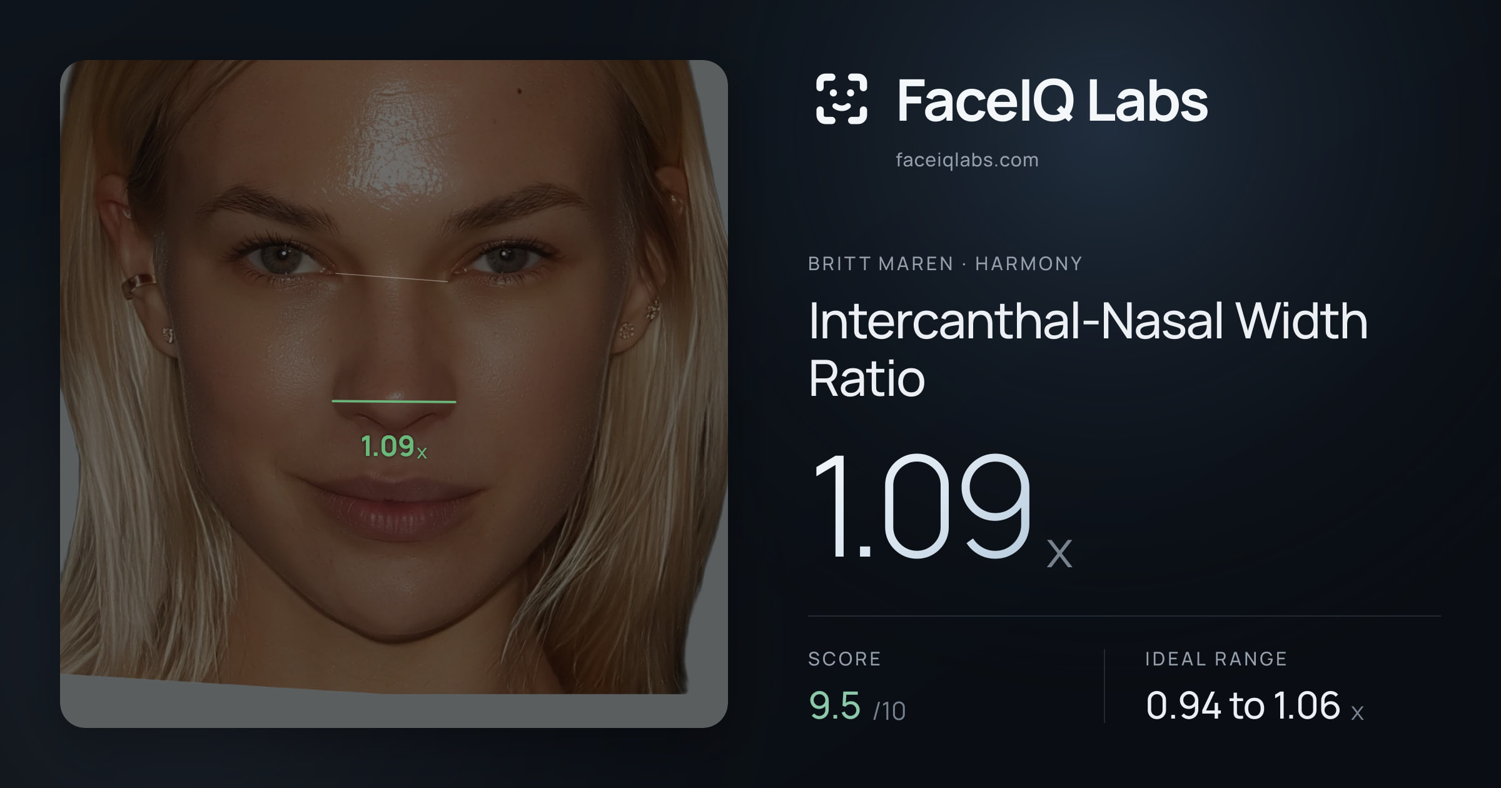Click the FaceIQ Labs face-scan logo icon
This screenshot has height=788, width=1501.
point(841,99)
